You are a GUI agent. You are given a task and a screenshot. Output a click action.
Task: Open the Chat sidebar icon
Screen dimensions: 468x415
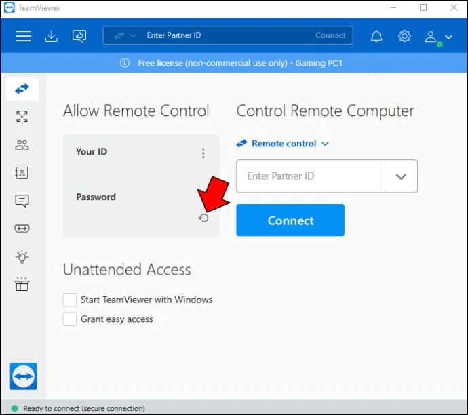point(22,201)
